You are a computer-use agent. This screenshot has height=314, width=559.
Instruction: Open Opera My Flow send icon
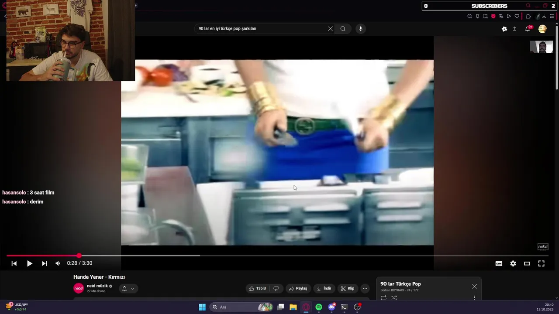coord(509,16)
